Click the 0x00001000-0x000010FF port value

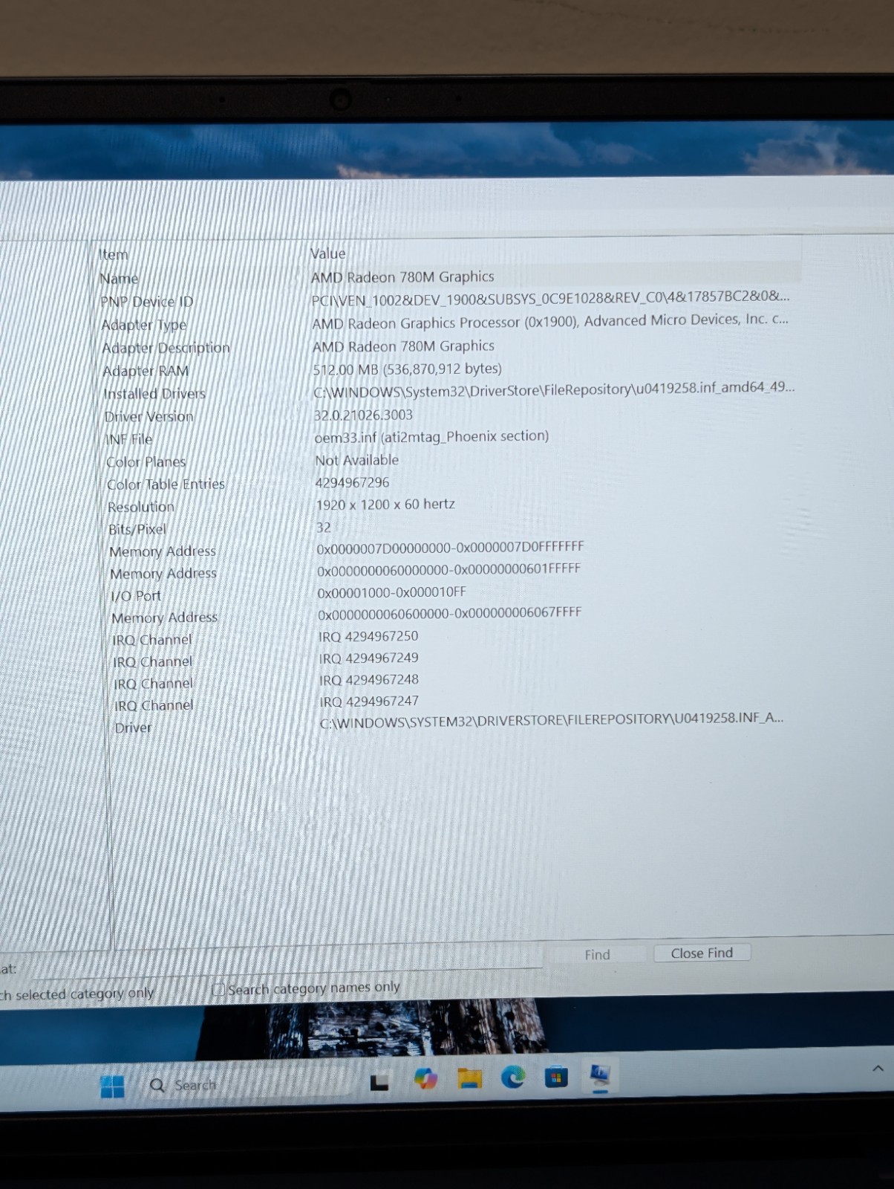(391, 592)
